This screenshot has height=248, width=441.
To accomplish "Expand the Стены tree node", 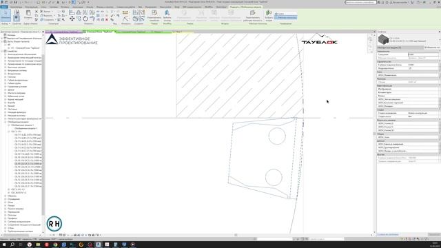I will tap(6, 228).
